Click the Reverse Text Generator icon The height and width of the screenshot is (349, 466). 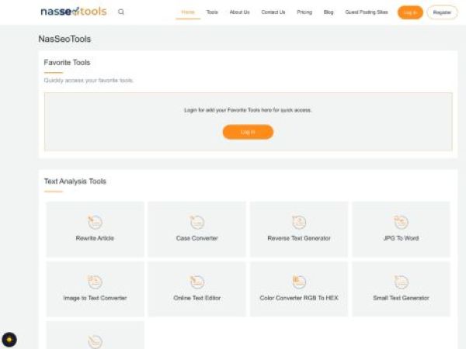click(299, 222)
